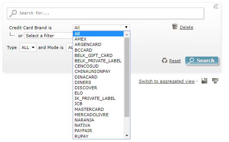Image resolution: width=229 pixels, height=142 pixels.
Task: Click the floppy disk save icon
Action: [204, 80]
